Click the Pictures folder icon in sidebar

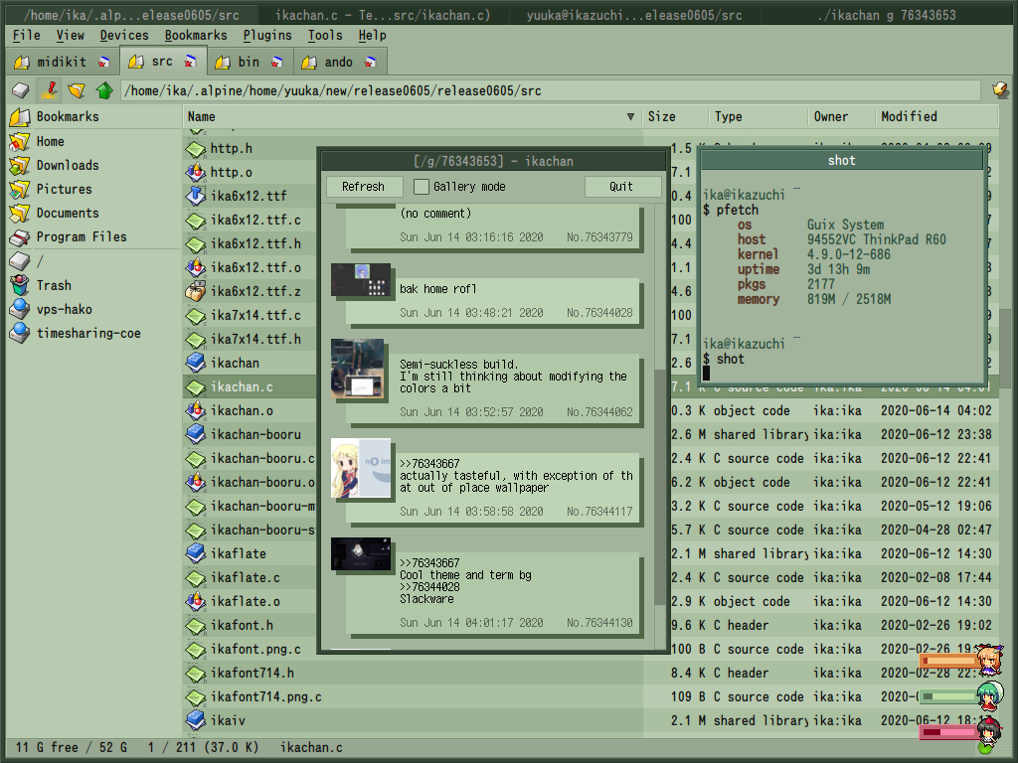(x=20, y=190)
